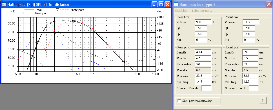Select the Rear port Length field
273x110 pixels.
203,52
